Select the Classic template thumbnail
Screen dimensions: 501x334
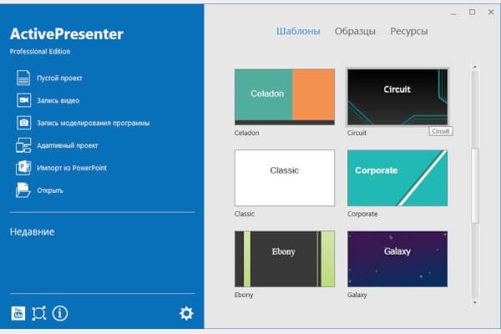click(x=285, y=178)
